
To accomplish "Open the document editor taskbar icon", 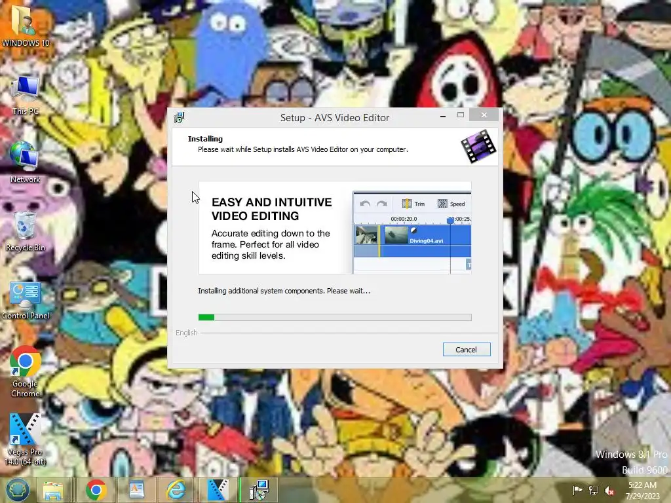I will click(x=136, y=490).
